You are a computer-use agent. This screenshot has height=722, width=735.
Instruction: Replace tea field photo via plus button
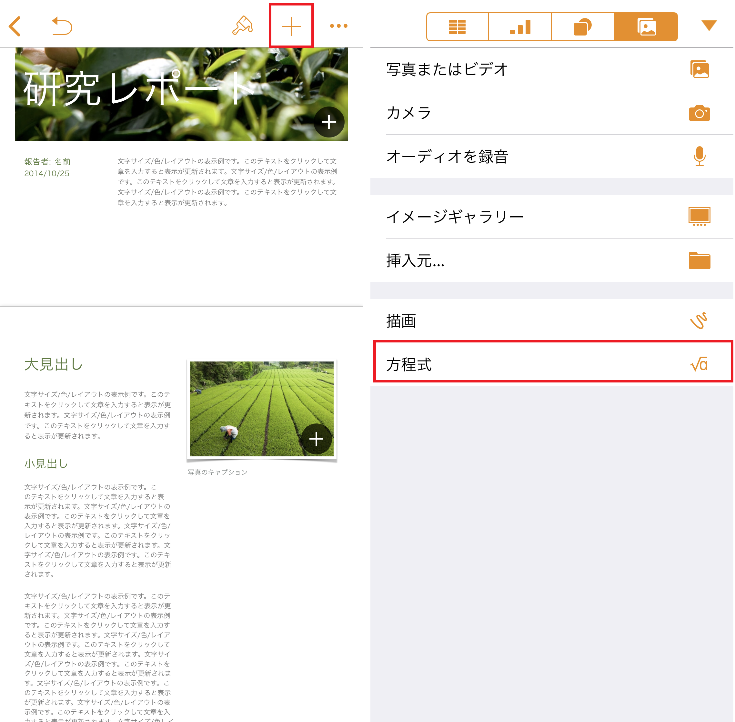317,439
